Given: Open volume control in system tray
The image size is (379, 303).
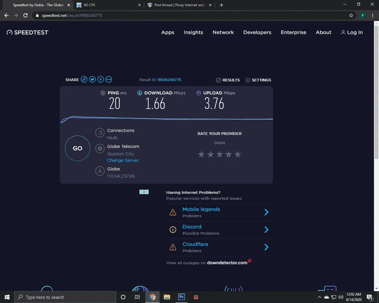Looking at the screenshot, I should click(x=341, y=297).
